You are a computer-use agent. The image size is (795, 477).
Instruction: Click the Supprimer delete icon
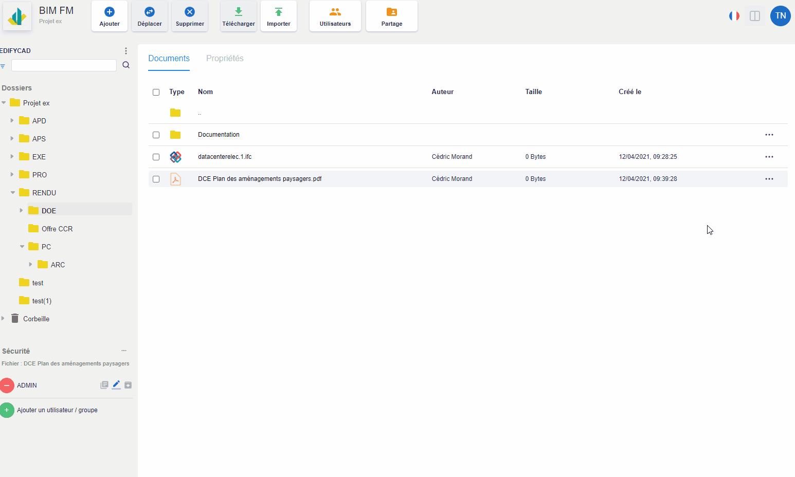[x=190, y=12]
